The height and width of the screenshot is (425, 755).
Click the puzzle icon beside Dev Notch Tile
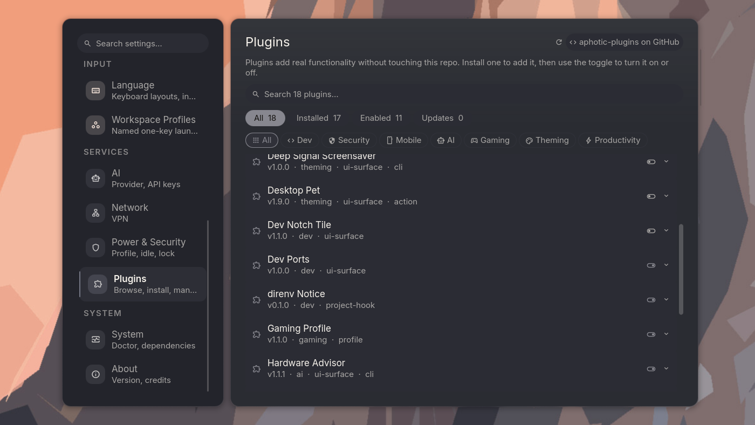[257, 231]
